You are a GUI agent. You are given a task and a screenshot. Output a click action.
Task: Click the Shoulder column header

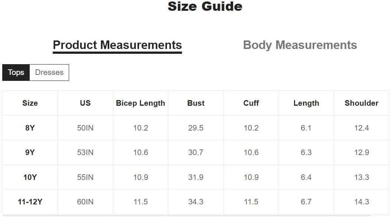tap(361, 103)
